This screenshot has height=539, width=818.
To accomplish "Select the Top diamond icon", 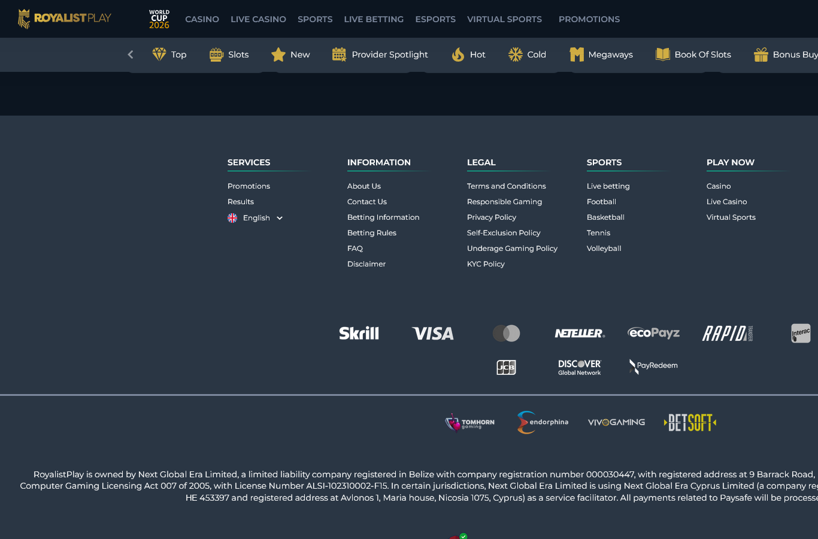I will point(159,54).
